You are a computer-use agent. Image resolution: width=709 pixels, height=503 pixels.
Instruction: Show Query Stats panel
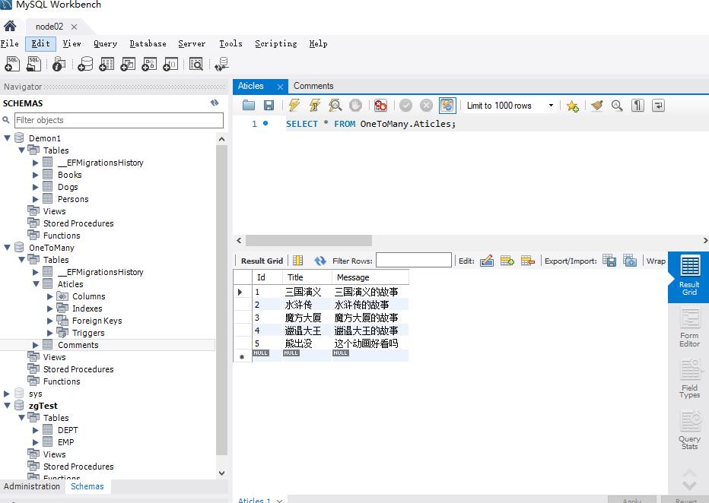(689, 430)
